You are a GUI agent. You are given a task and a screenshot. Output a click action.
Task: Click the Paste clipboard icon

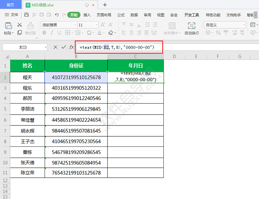click(x=8, y=25)
